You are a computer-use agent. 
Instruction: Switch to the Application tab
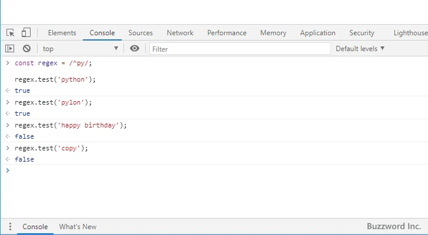(317, 33)
